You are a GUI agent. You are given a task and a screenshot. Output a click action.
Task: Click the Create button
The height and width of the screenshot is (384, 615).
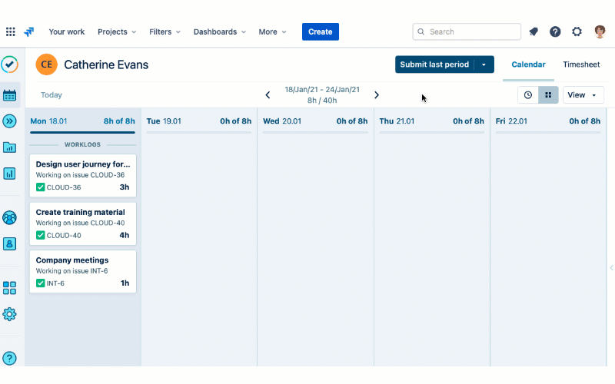(x=320, y=31)
